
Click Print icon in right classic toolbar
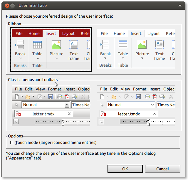click(x=147, y=97)
